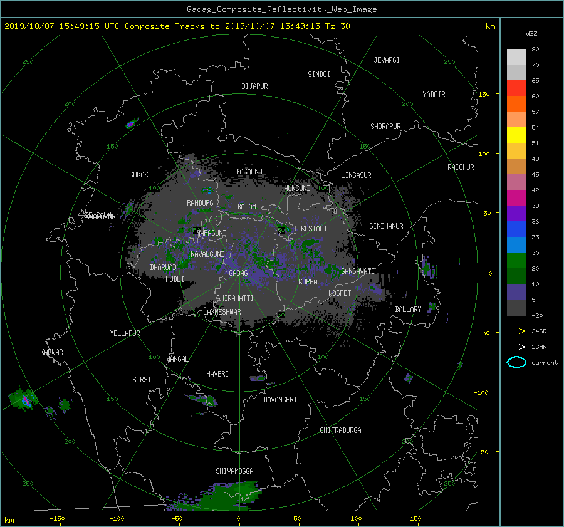Click the GADAG radar center label
This screenshot has width=564, height=527.
point(238,273)
